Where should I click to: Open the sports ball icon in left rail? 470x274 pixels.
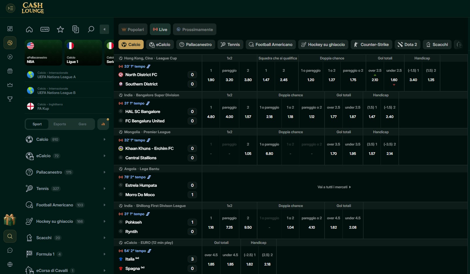point(10,43)
